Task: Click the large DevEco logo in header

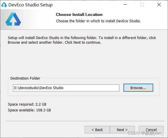Action: (13, 19)
